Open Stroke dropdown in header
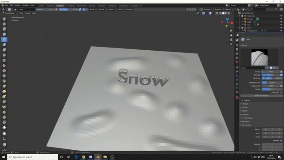Image resolution: width=284 pixels, height=160 pixels. 111,9
